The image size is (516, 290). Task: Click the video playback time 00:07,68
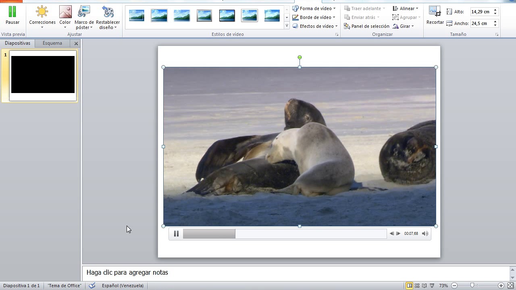(x=411, y=234)
